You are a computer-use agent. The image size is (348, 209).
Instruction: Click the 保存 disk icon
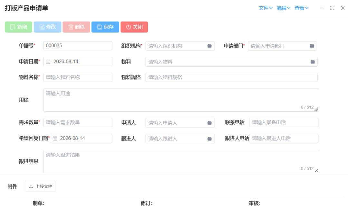[100, 27]
